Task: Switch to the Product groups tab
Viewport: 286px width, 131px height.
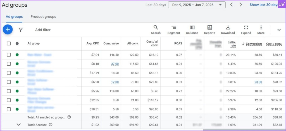Action: click(43, 17)
